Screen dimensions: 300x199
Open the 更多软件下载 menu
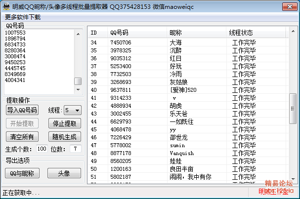point(23,17)
